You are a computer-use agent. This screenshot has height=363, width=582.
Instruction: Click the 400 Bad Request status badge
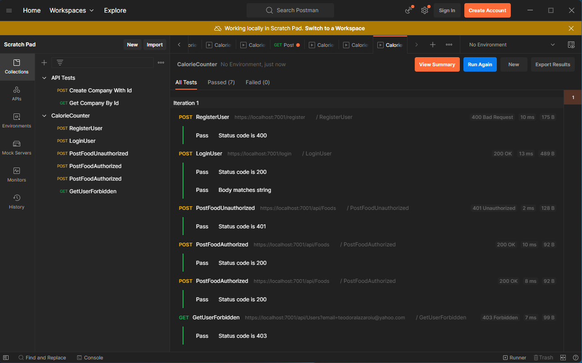pyautogui.click(x=492, y=117)
